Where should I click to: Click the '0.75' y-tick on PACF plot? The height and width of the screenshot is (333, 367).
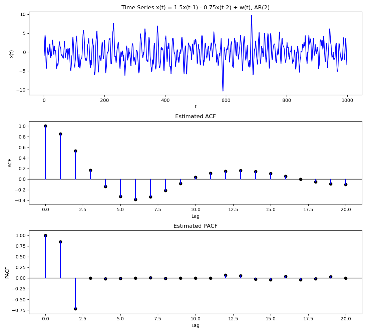[x=21, y=246]
